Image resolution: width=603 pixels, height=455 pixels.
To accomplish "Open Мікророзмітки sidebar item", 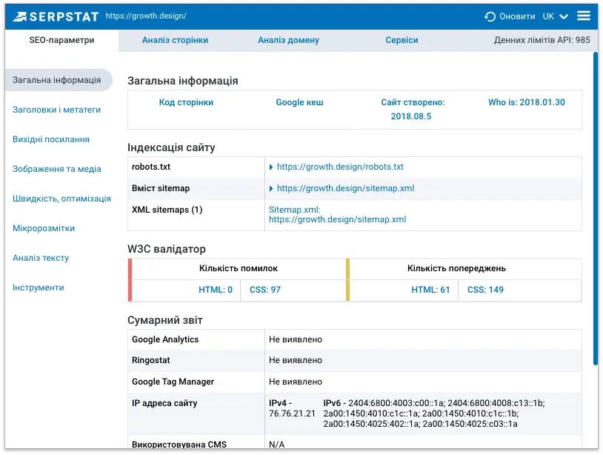I will [x=44, y=228].
